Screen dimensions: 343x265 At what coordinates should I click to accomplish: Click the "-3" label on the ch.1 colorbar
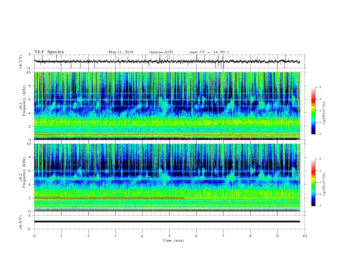tap(319, 87)
